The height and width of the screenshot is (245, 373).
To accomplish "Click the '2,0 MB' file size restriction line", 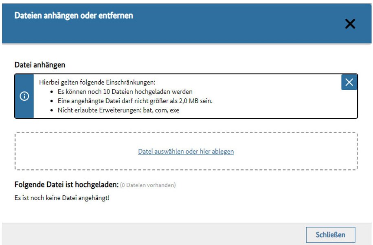I will click(134, 101).
